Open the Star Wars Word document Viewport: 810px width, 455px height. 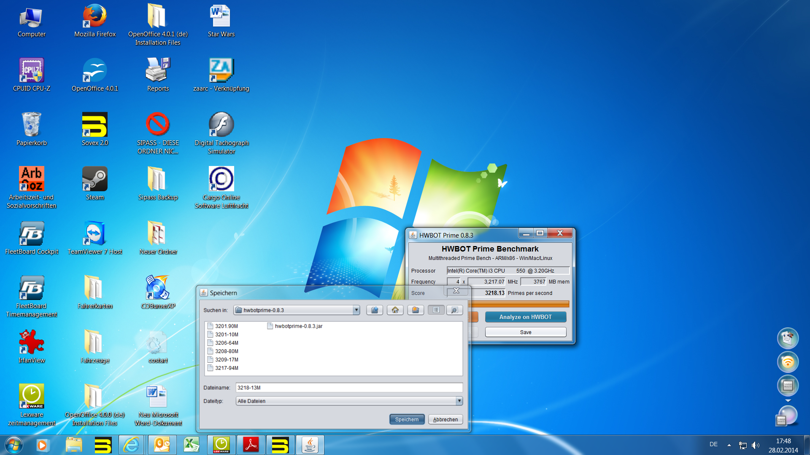tap(221, 21)
